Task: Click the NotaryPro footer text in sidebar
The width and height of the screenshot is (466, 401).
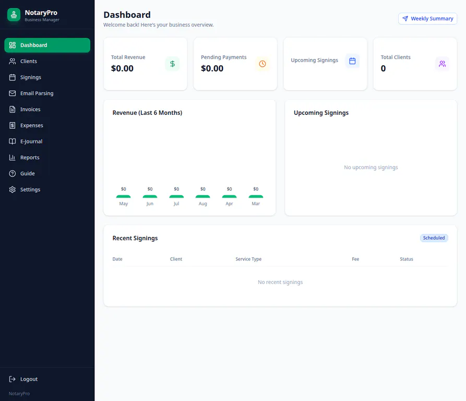Action: (x=19, y=393)
